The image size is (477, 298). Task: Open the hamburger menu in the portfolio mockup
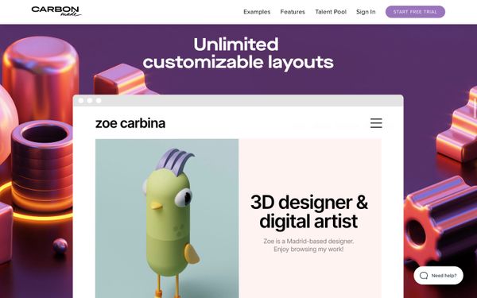click(376, 123)
